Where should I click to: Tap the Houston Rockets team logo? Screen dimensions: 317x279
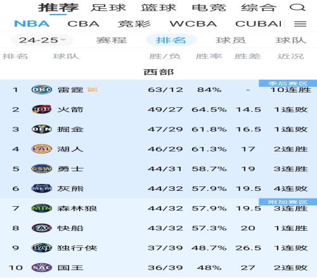tap(42, 109)
